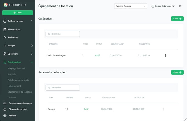
Task: Click the search icon in Catégories search
Action: tap(49, 34)
